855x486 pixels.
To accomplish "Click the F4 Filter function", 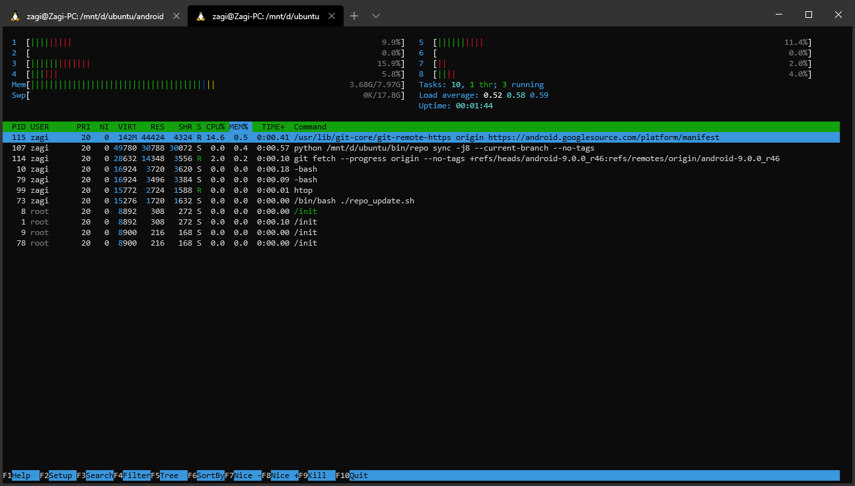I will (x=132, y=475).
